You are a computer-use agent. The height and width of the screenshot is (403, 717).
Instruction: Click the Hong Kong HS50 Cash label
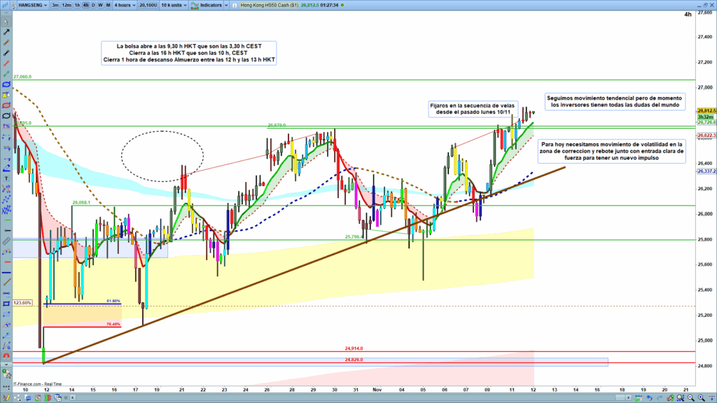[274, 4]
